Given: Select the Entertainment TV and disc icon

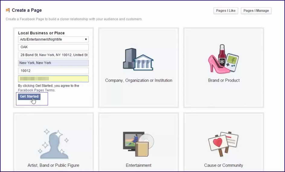Looking at the screenshot, I should pos(138,144).
